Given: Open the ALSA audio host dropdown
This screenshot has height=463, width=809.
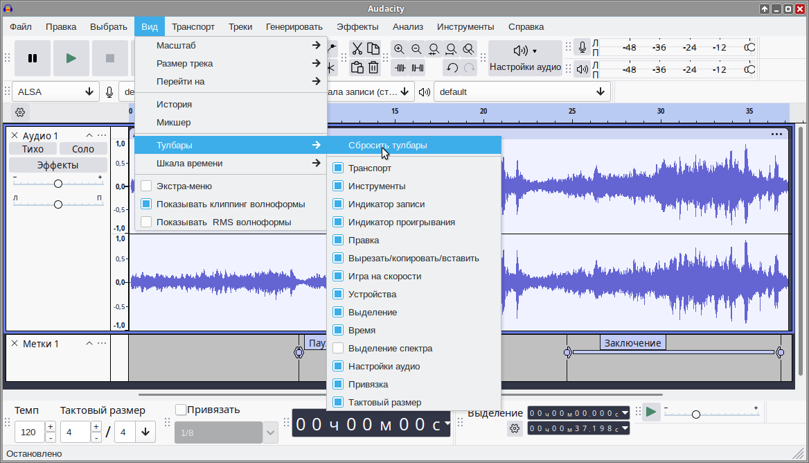Looking at the screenshot, I should click(55, 91).
